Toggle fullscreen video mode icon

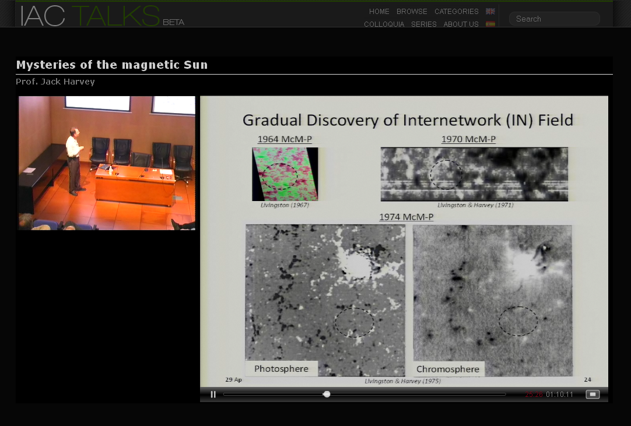click(x=593, y=394)
